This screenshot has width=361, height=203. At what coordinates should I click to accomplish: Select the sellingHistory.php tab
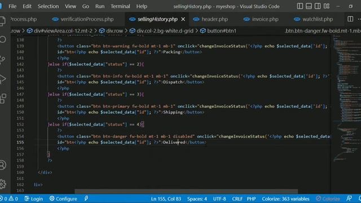pyautogui.click(x=157, y=19)
